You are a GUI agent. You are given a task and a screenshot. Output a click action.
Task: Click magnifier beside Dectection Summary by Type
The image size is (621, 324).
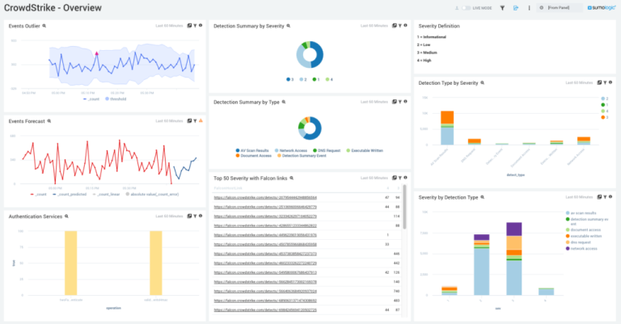click(x=284, y=102)
